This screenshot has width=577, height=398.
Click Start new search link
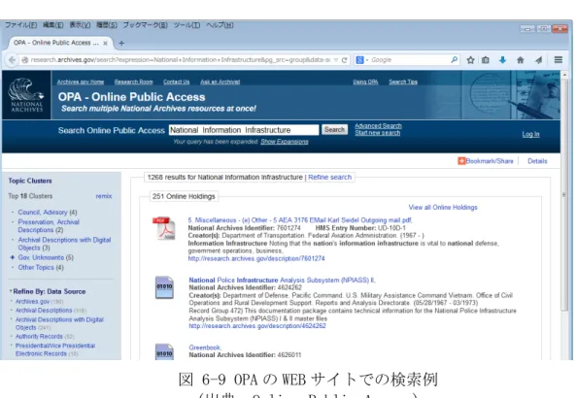point(377,133)
